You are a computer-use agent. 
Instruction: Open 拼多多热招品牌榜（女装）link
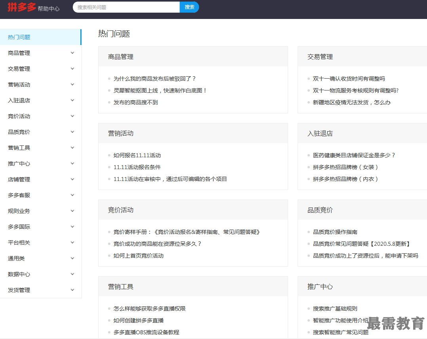click(345, 167)
